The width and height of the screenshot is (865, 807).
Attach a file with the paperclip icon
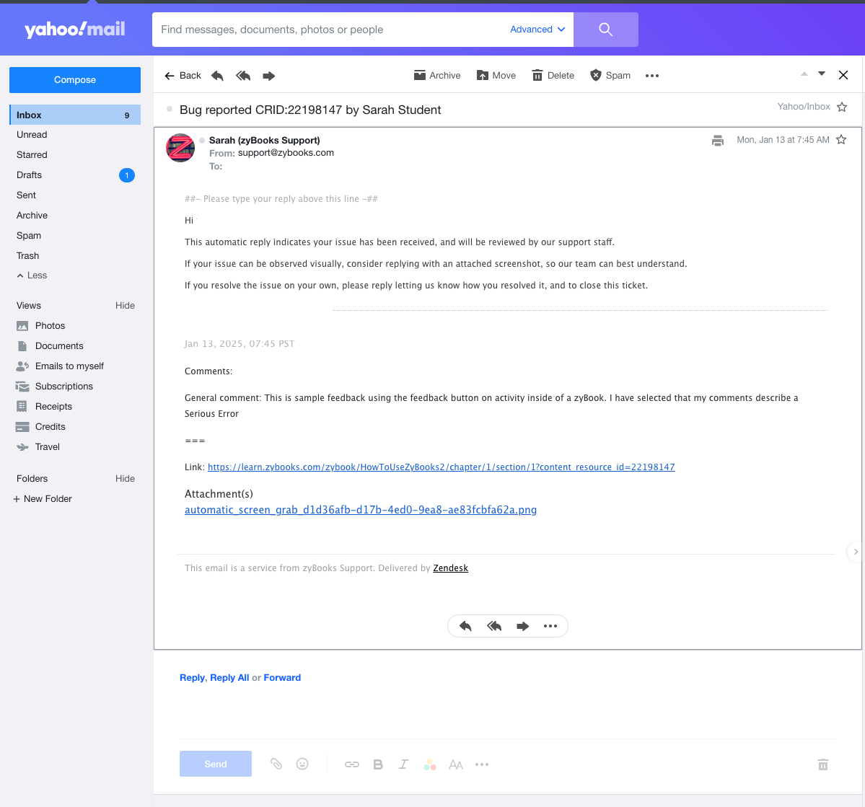pyautogui.click(x=276, y=764)
